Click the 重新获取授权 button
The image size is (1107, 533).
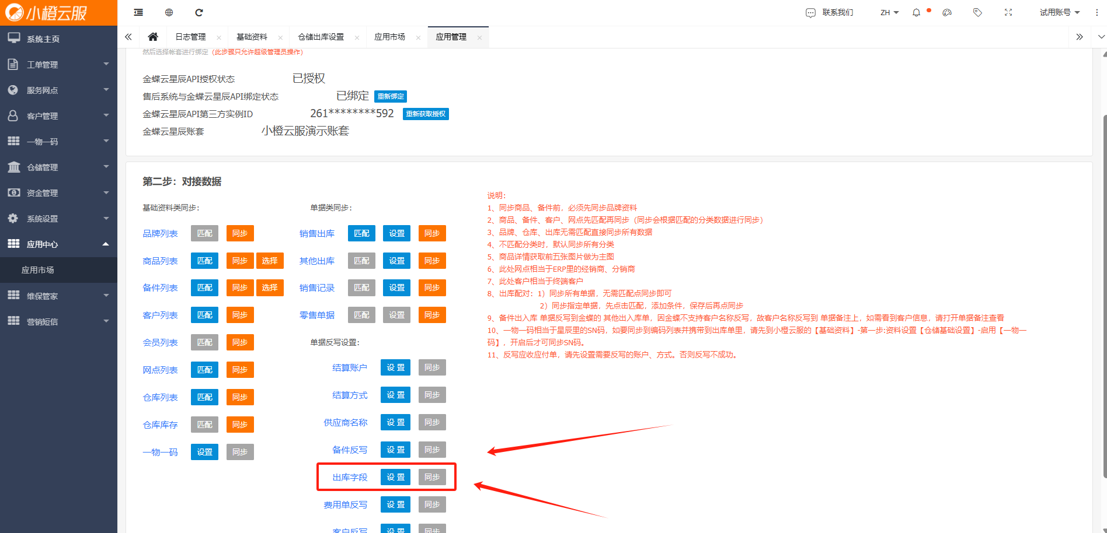coord(426,114)
